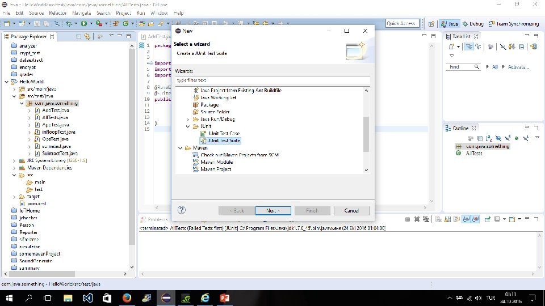
Task: Click New Task icon in Task List
Action: (451, 46)
